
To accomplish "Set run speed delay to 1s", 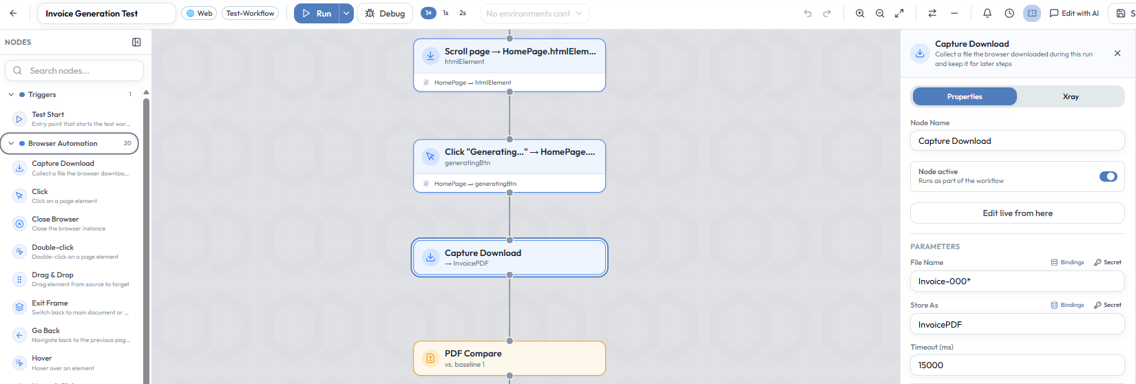I will (445, 13).
